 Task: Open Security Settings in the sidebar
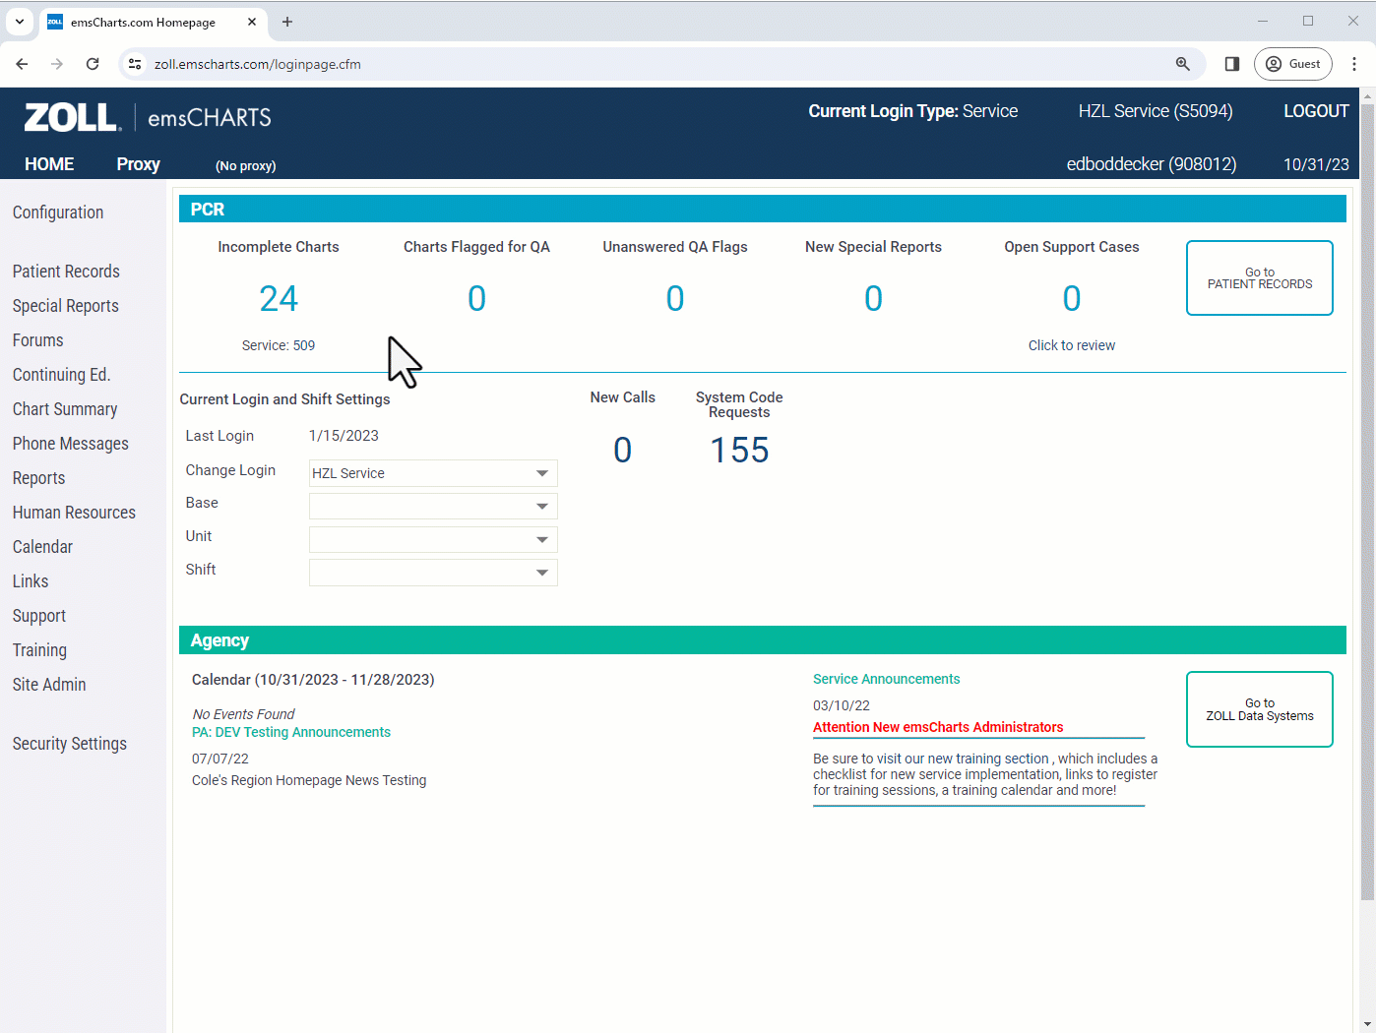69,744
